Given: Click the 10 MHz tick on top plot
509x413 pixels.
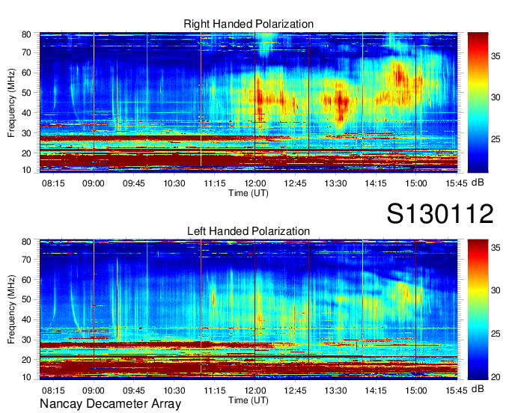Looking at the screenshot, I should (26, 170).
